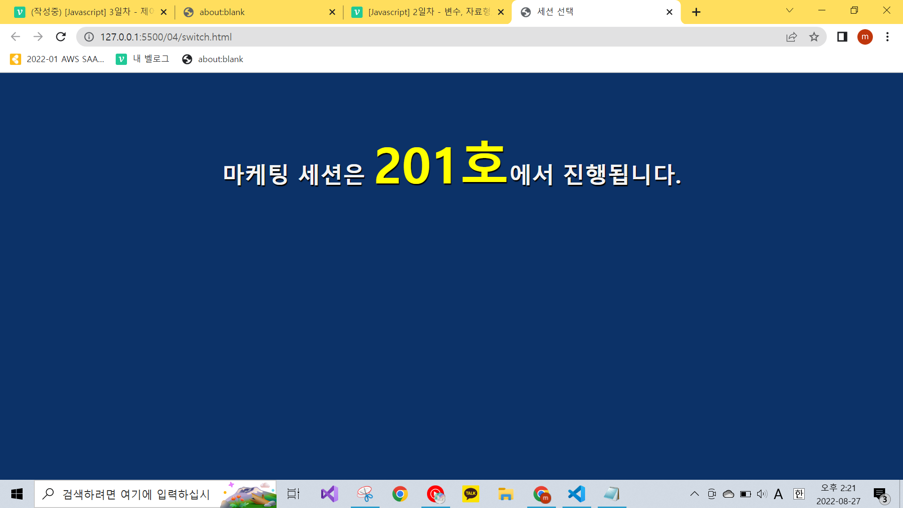
Task: Click the address bar URL field
Action: click(423, 37)
